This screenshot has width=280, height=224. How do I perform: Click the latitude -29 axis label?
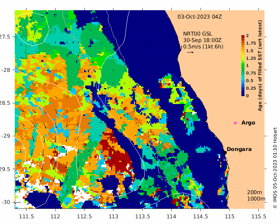[6, 136]
